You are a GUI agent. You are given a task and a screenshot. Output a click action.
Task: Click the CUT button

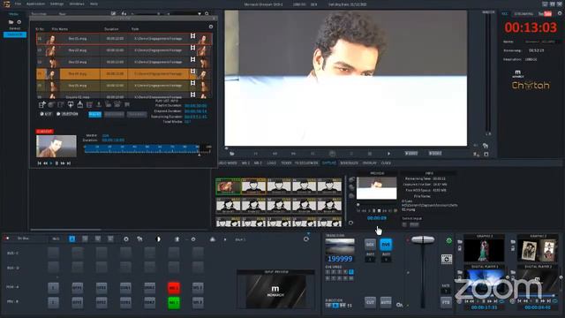(x=370, y=302)
